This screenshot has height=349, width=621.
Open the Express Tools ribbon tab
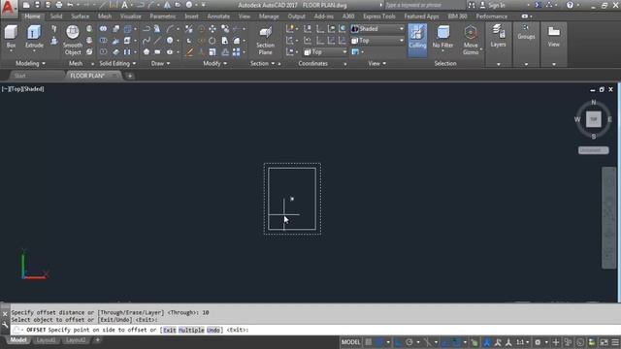tap(379, 16)
